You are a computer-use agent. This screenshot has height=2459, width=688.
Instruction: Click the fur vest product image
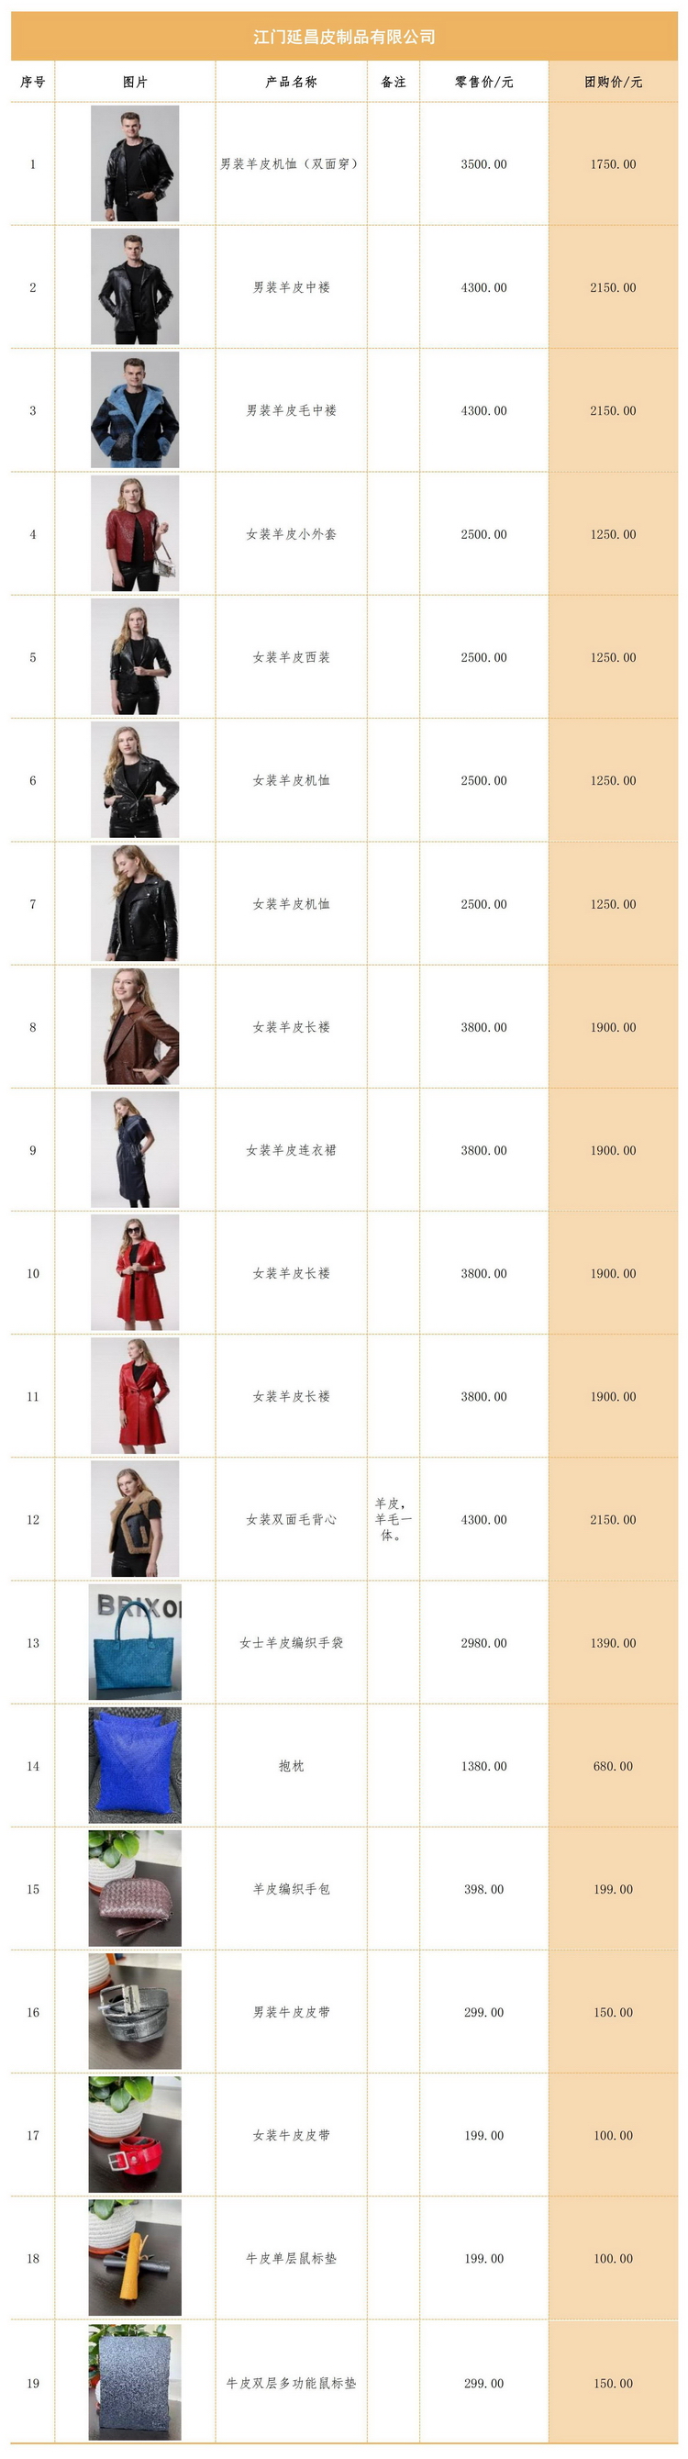tap(135, 1519)
